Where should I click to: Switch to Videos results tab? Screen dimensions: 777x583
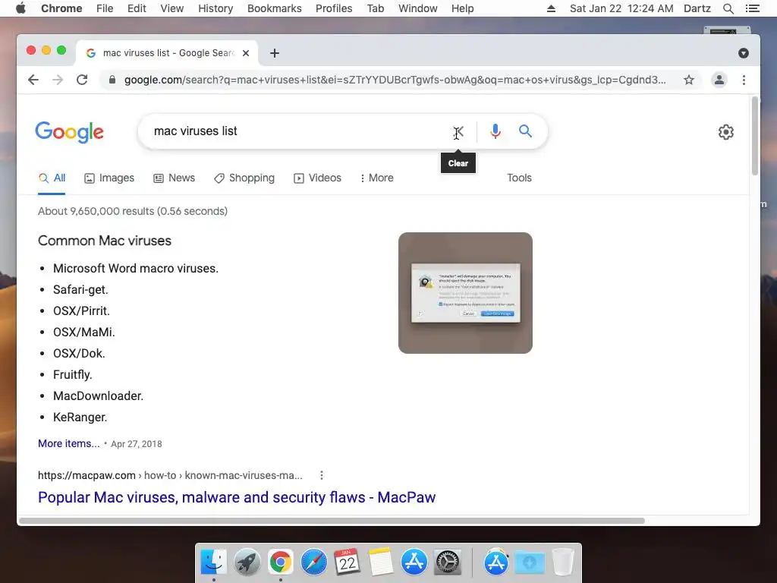(318, 178)
